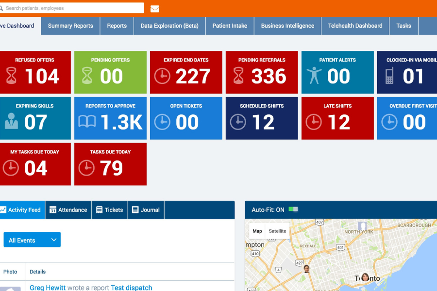
Task: Click the person icon in Patient Alerts
Action: click(314, 76)
